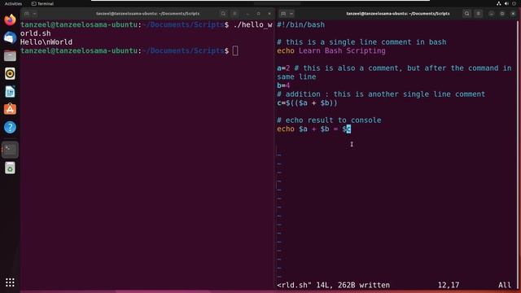Open Thunderbird mail from the dock

coord(10,37)
